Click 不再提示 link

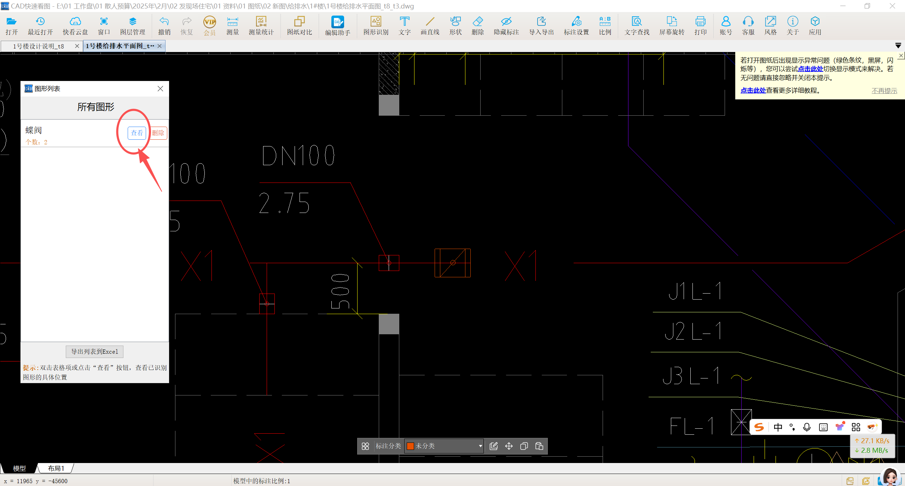click(x=884, y=91)
